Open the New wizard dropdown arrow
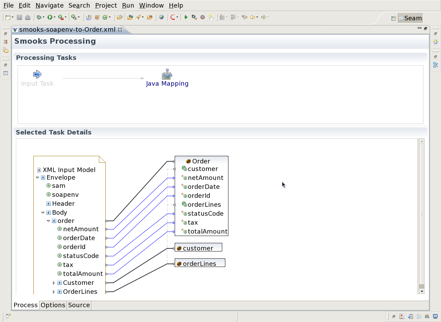 coord(13,17)
